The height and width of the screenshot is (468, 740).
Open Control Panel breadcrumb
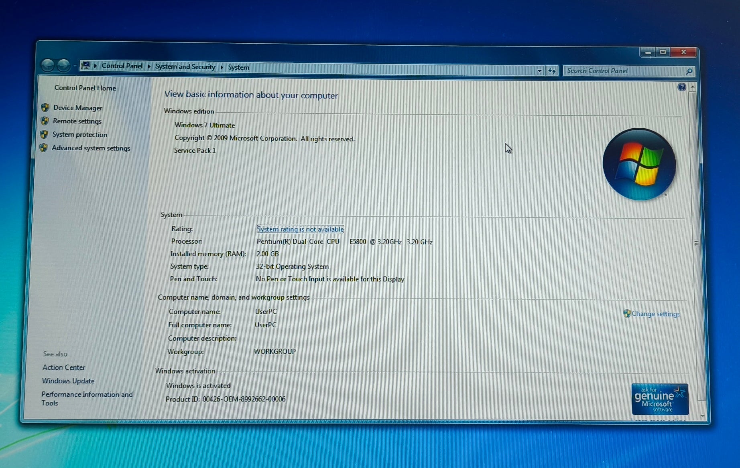tap(122, 66)
